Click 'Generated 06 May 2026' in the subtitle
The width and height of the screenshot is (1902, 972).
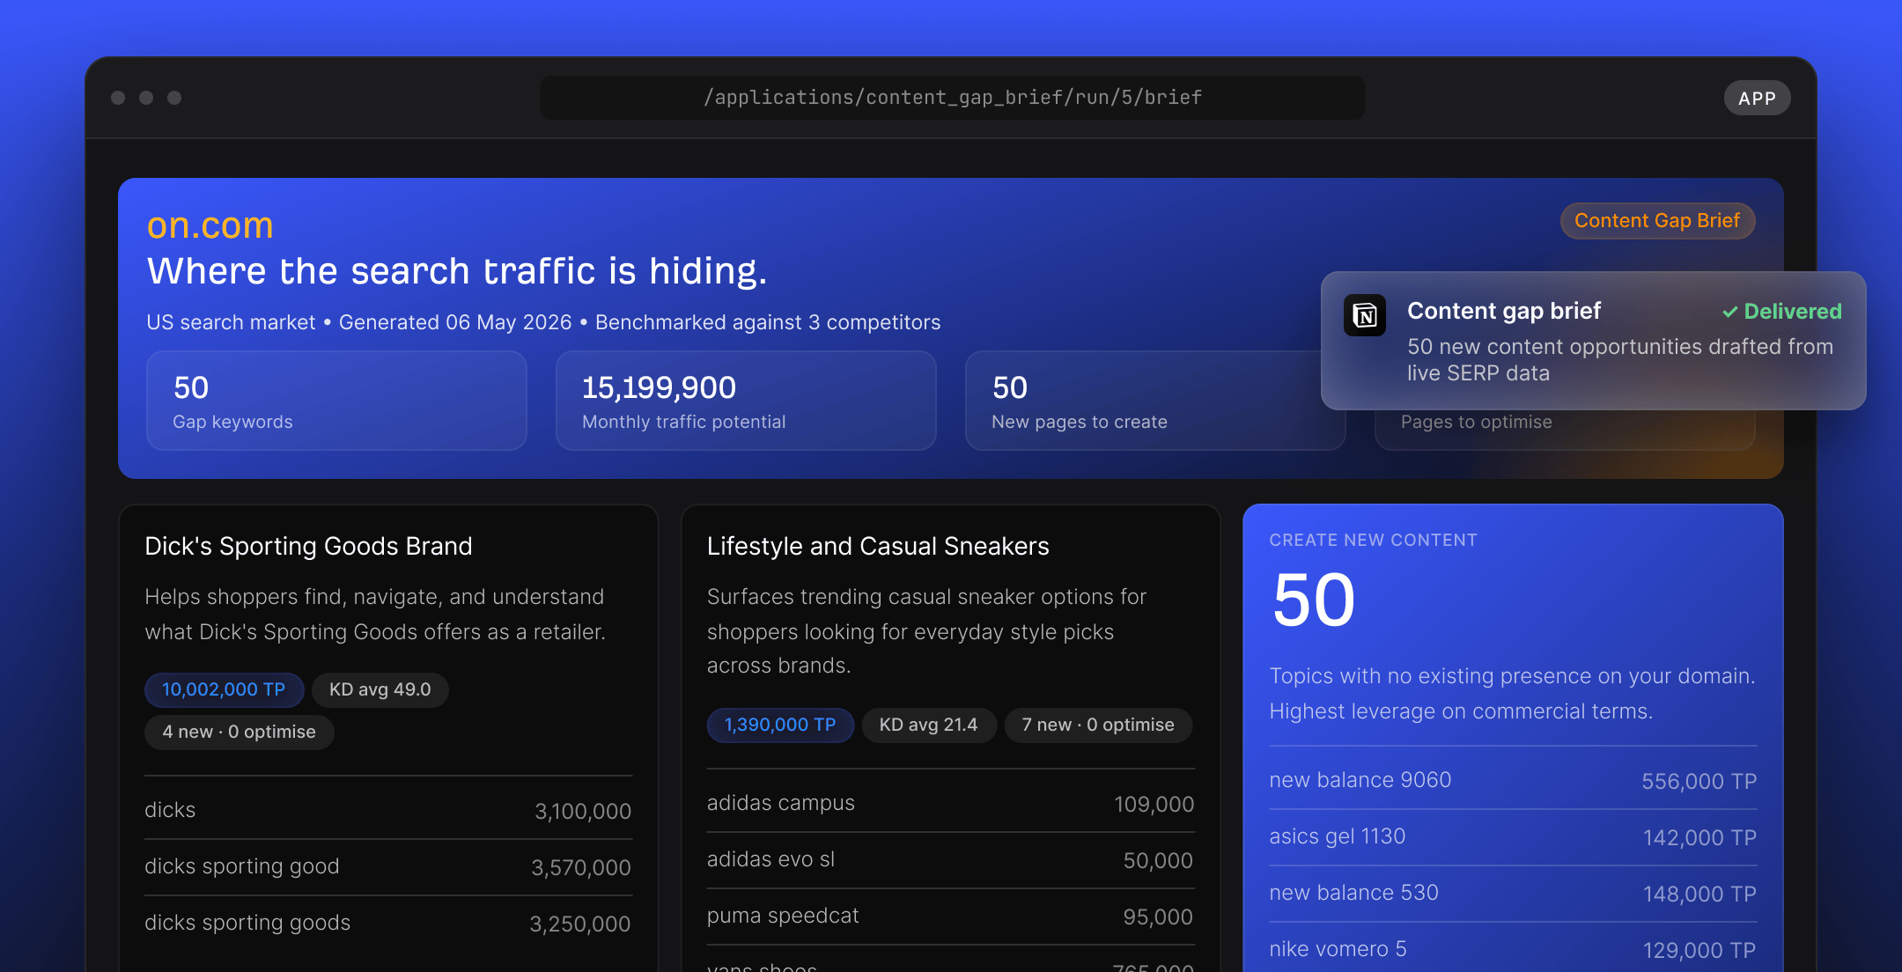pos(455,322)
